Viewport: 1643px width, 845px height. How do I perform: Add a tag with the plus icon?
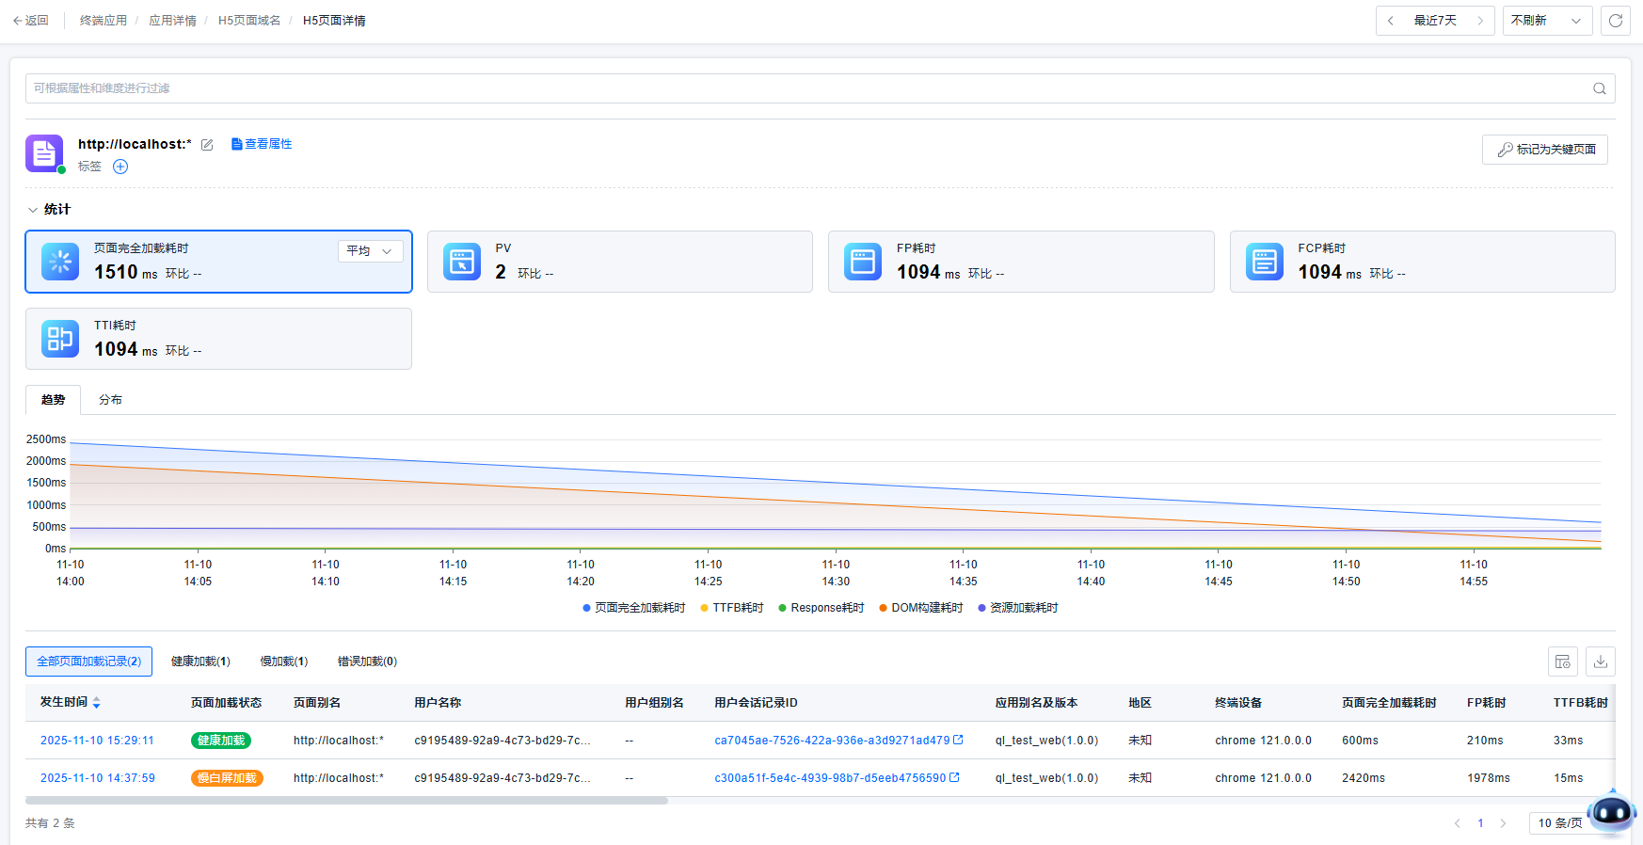tap(120, 167)
